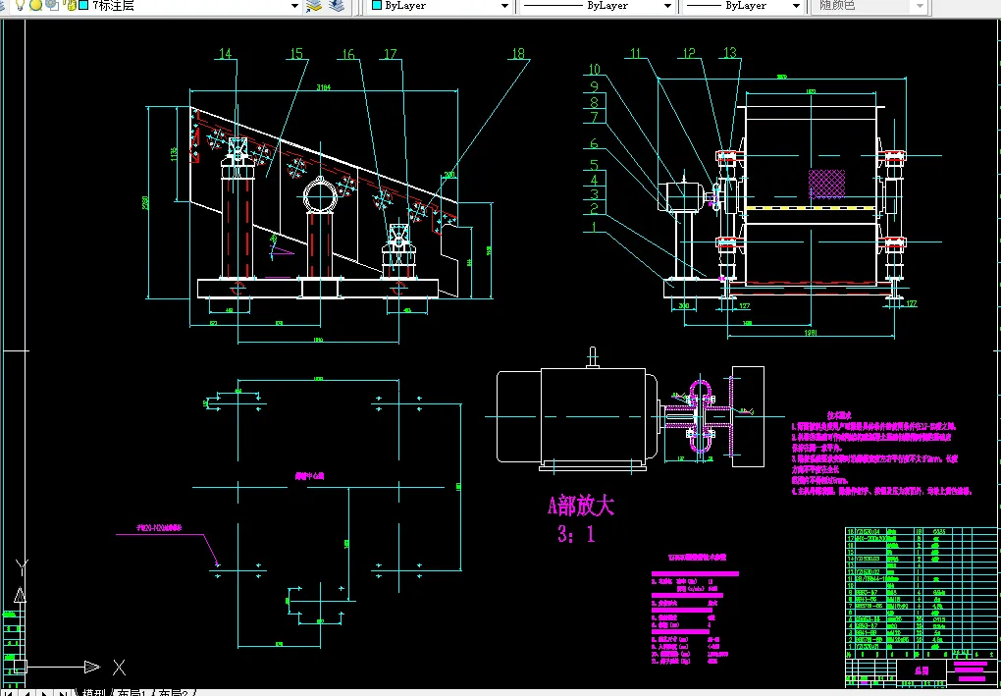
Task: Toggle the layer on/off lightbulb icon
Action: tap(20, 5)
